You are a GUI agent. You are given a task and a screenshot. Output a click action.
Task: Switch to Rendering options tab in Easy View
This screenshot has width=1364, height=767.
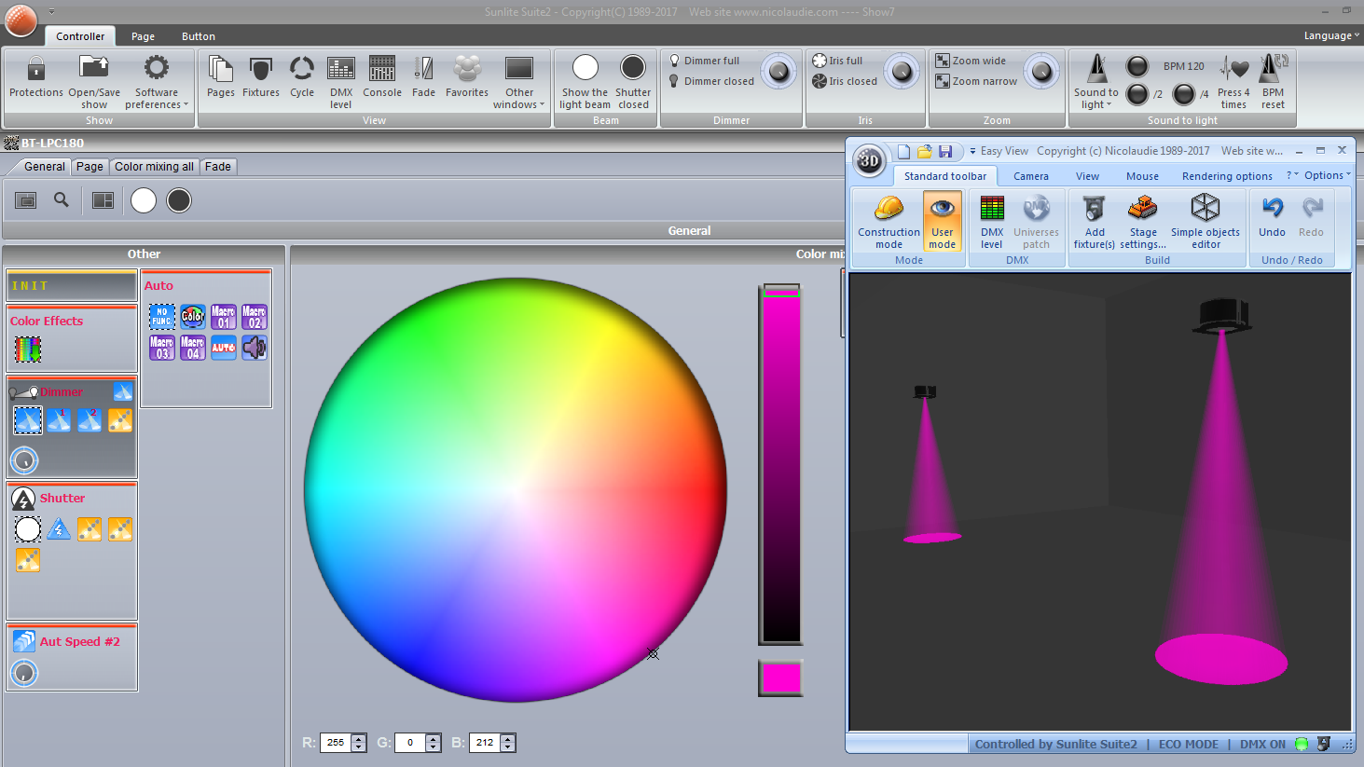1227,176
